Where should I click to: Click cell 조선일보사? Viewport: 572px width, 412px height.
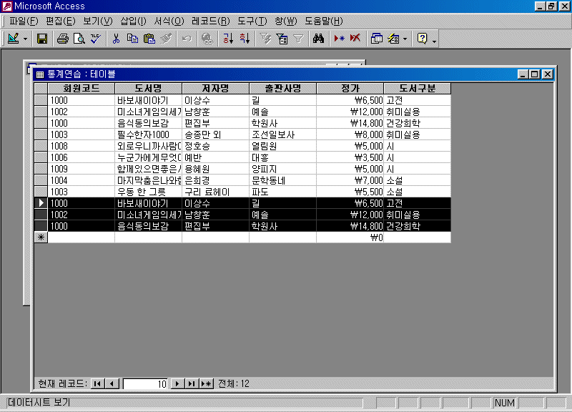pos(282,134)
